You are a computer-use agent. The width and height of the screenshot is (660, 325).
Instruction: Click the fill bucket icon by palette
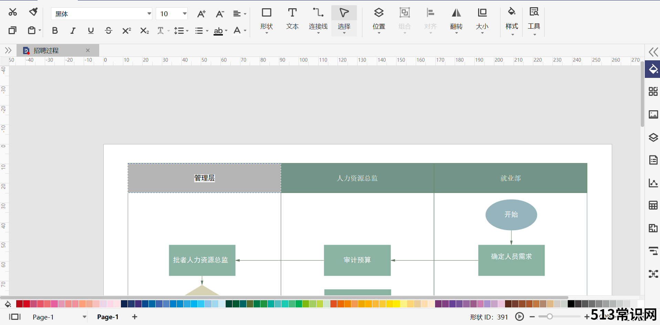tap(8, 304)
